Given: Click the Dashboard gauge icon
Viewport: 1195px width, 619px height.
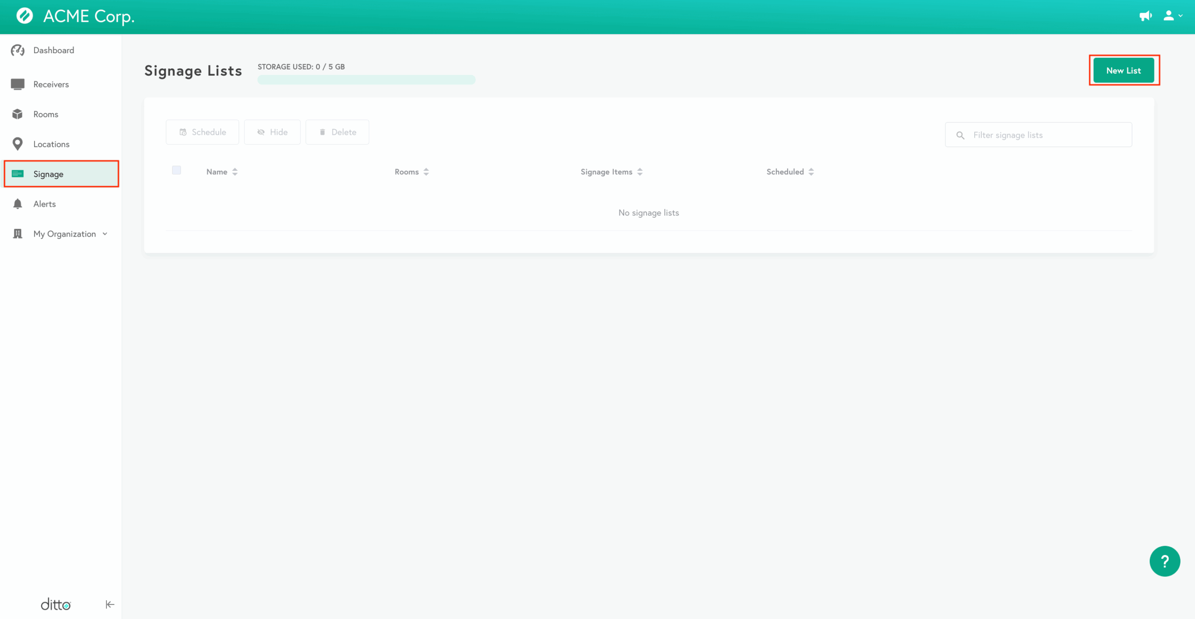Looking at the screenshot, I should pyautogui.click(x=18, y=50).
